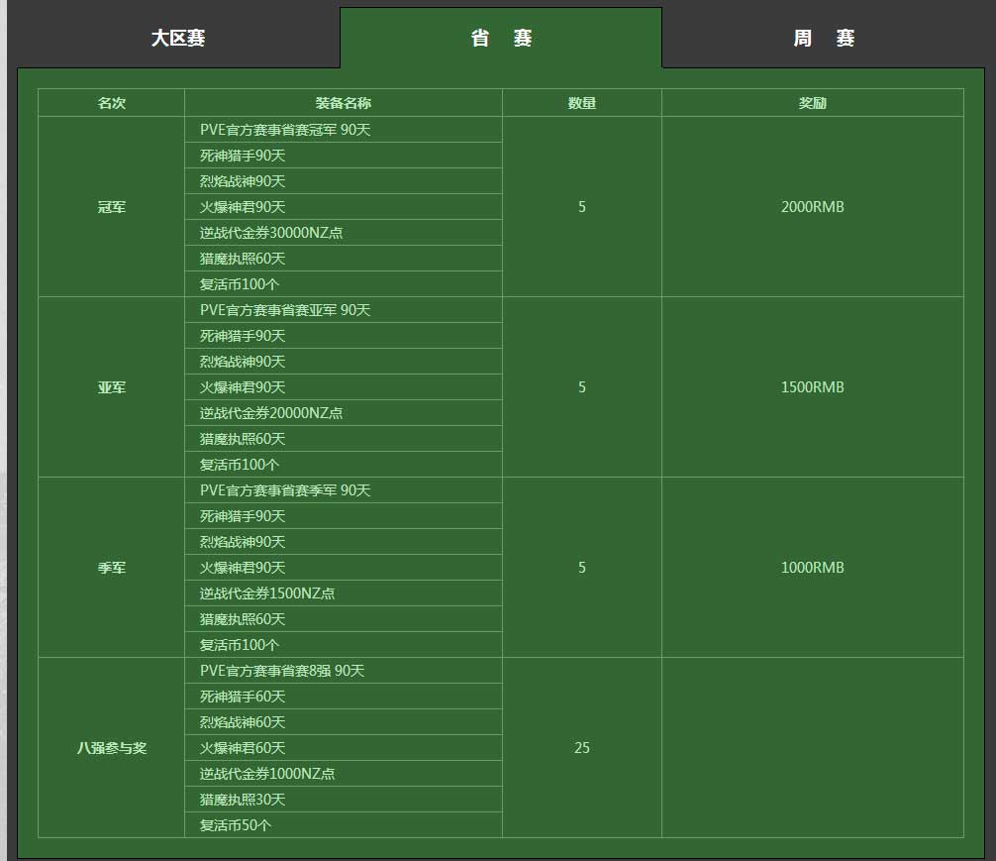Select the 亚军 rank cell

point(112,387)
